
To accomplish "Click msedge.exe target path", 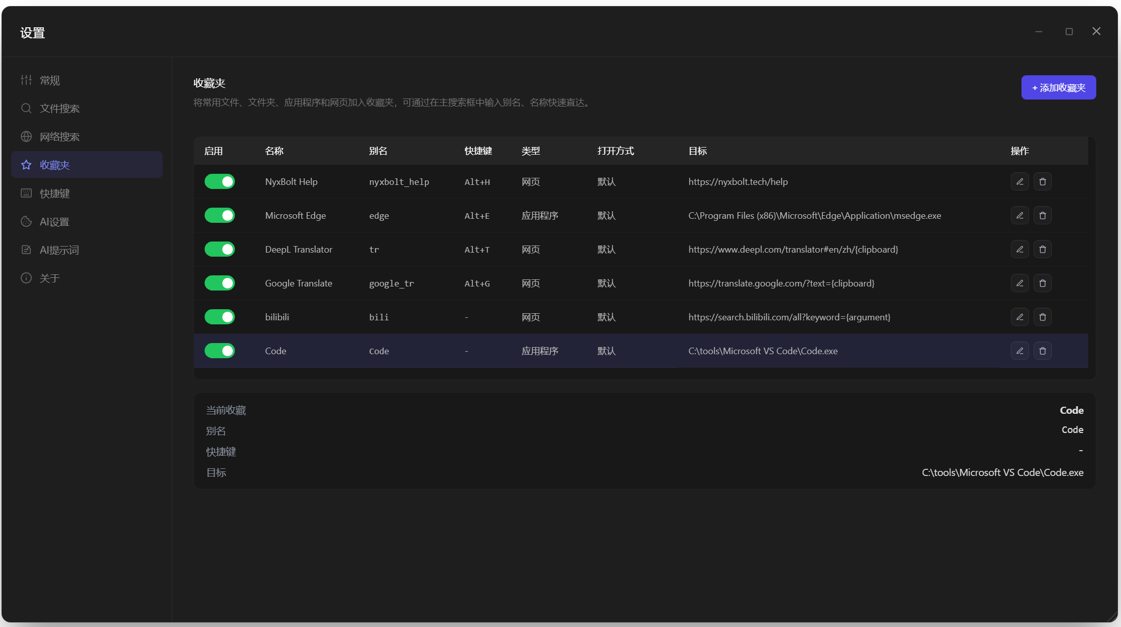I will 815,215.
